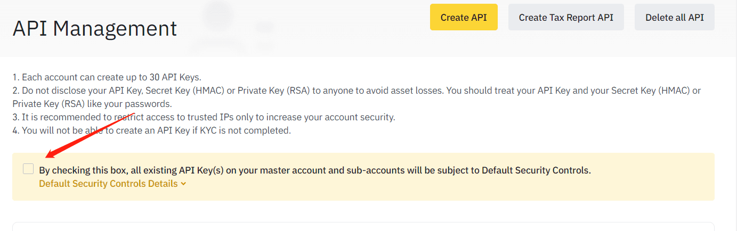Click the "Private Key (RSA) like your passwords" line
Viewport: 737px width, 231px height.
92,104
